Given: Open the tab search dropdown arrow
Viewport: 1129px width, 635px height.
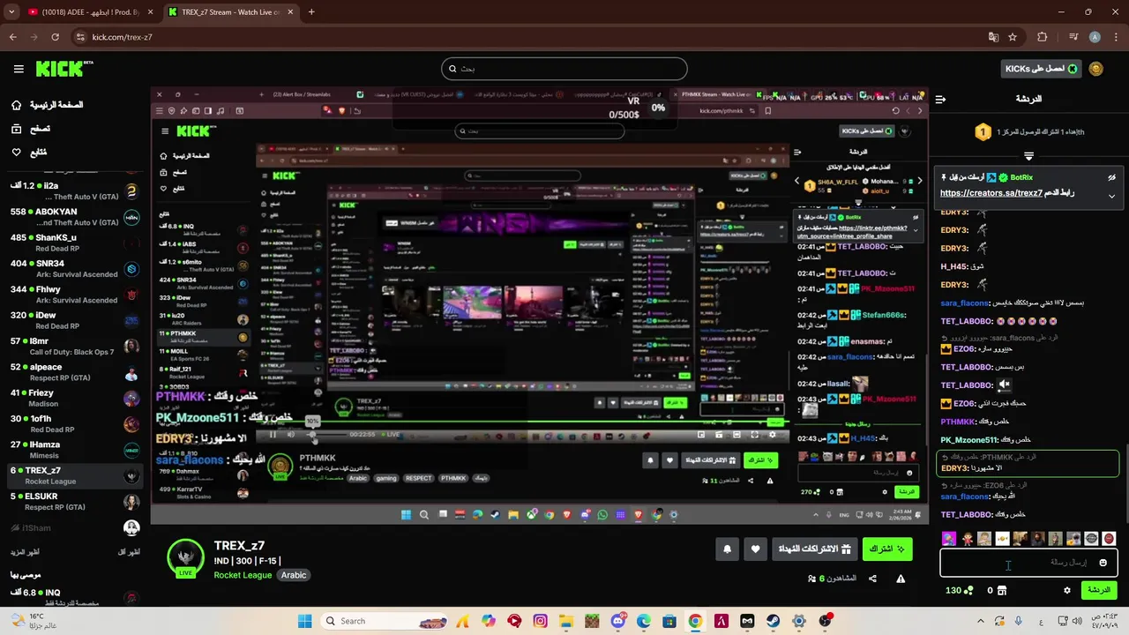Looking at the screenshot, I should (11, 12).
